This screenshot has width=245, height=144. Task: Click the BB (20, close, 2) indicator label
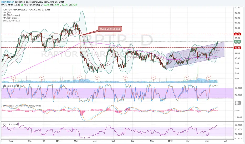point(12,21)
